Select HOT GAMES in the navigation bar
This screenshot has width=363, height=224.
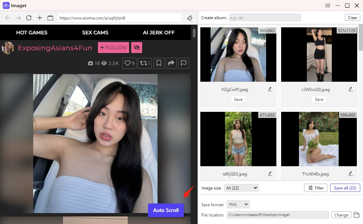(32, 32)
